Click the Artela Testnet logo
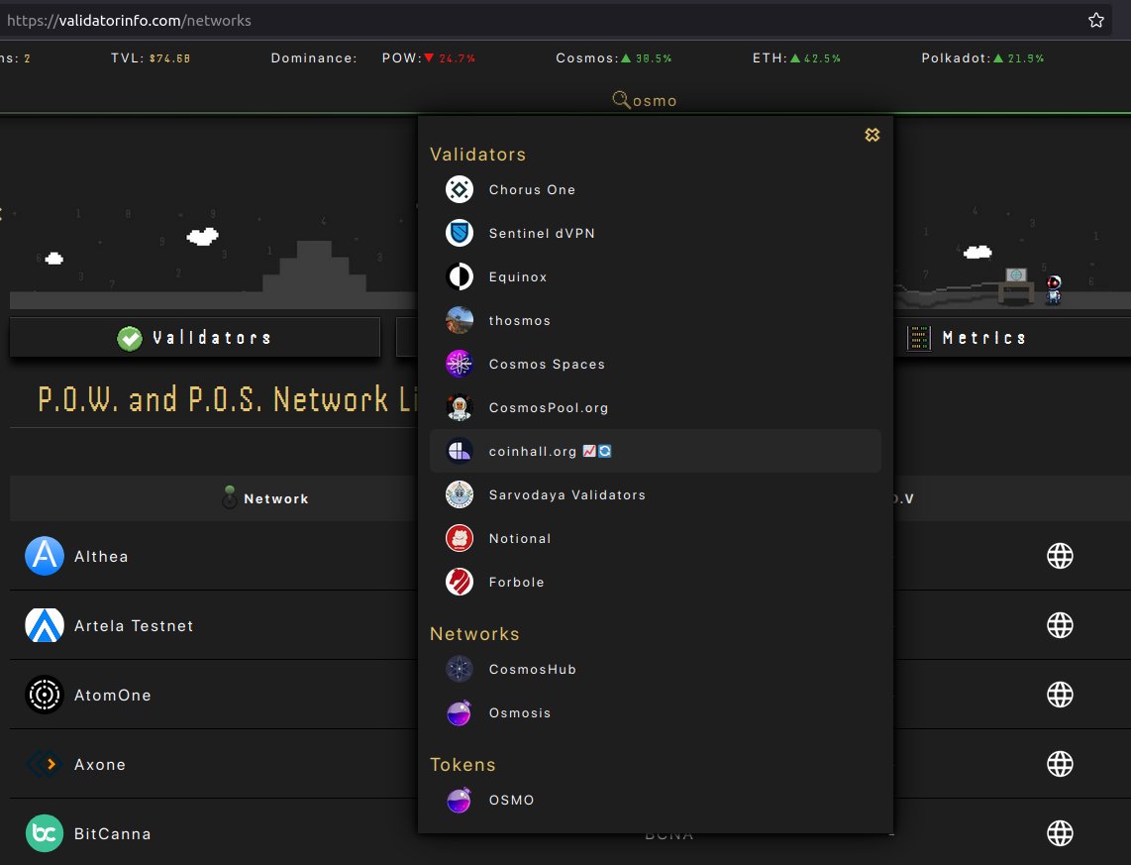Image resolution: width=1131 pixels, height=865 pixels. 45,625
